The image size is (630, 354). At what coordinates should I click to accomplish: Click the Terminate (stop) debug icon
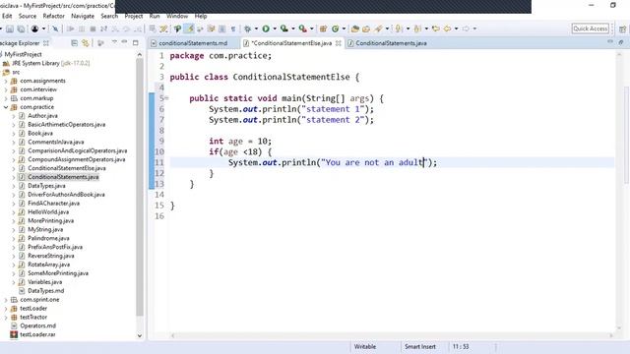[93, 29]
